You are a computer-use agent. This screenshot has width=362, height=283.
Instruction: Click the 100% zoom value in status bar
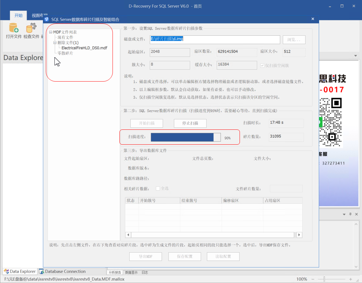click(302, 279)
